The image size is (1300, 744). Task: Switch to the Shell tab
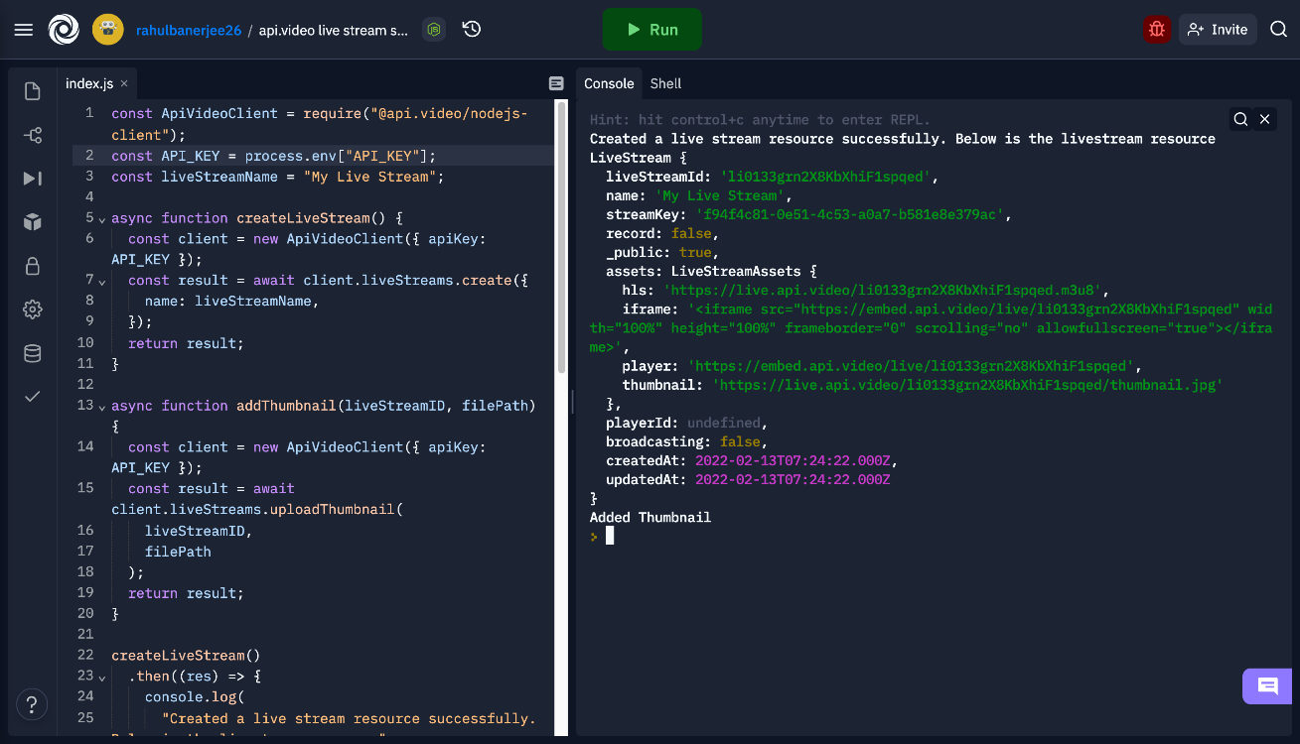click(x=665, y=84)
